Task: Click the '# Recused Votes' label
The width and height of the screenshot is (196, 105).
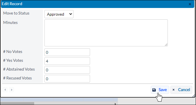Action: tap(17, 78)
